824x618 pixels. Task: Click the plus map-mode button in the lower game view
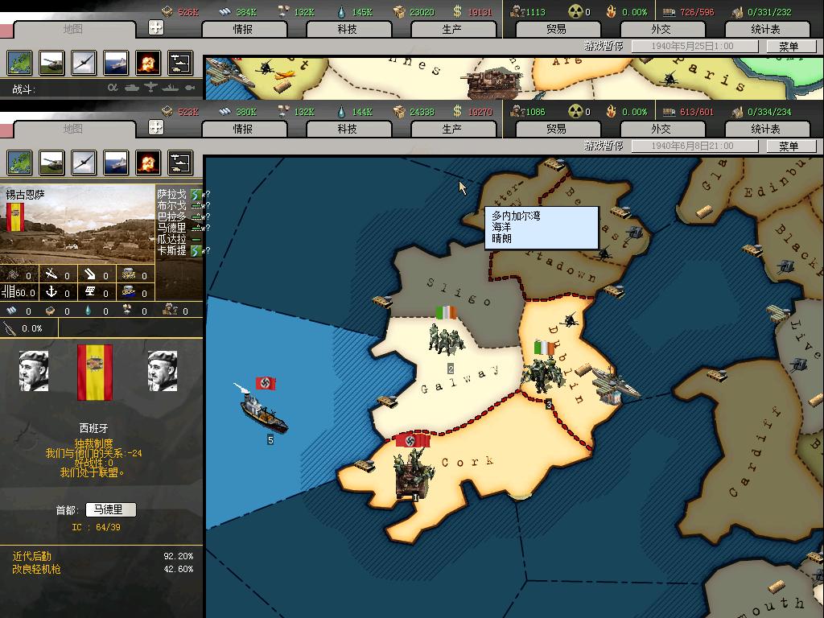[156, 127]
